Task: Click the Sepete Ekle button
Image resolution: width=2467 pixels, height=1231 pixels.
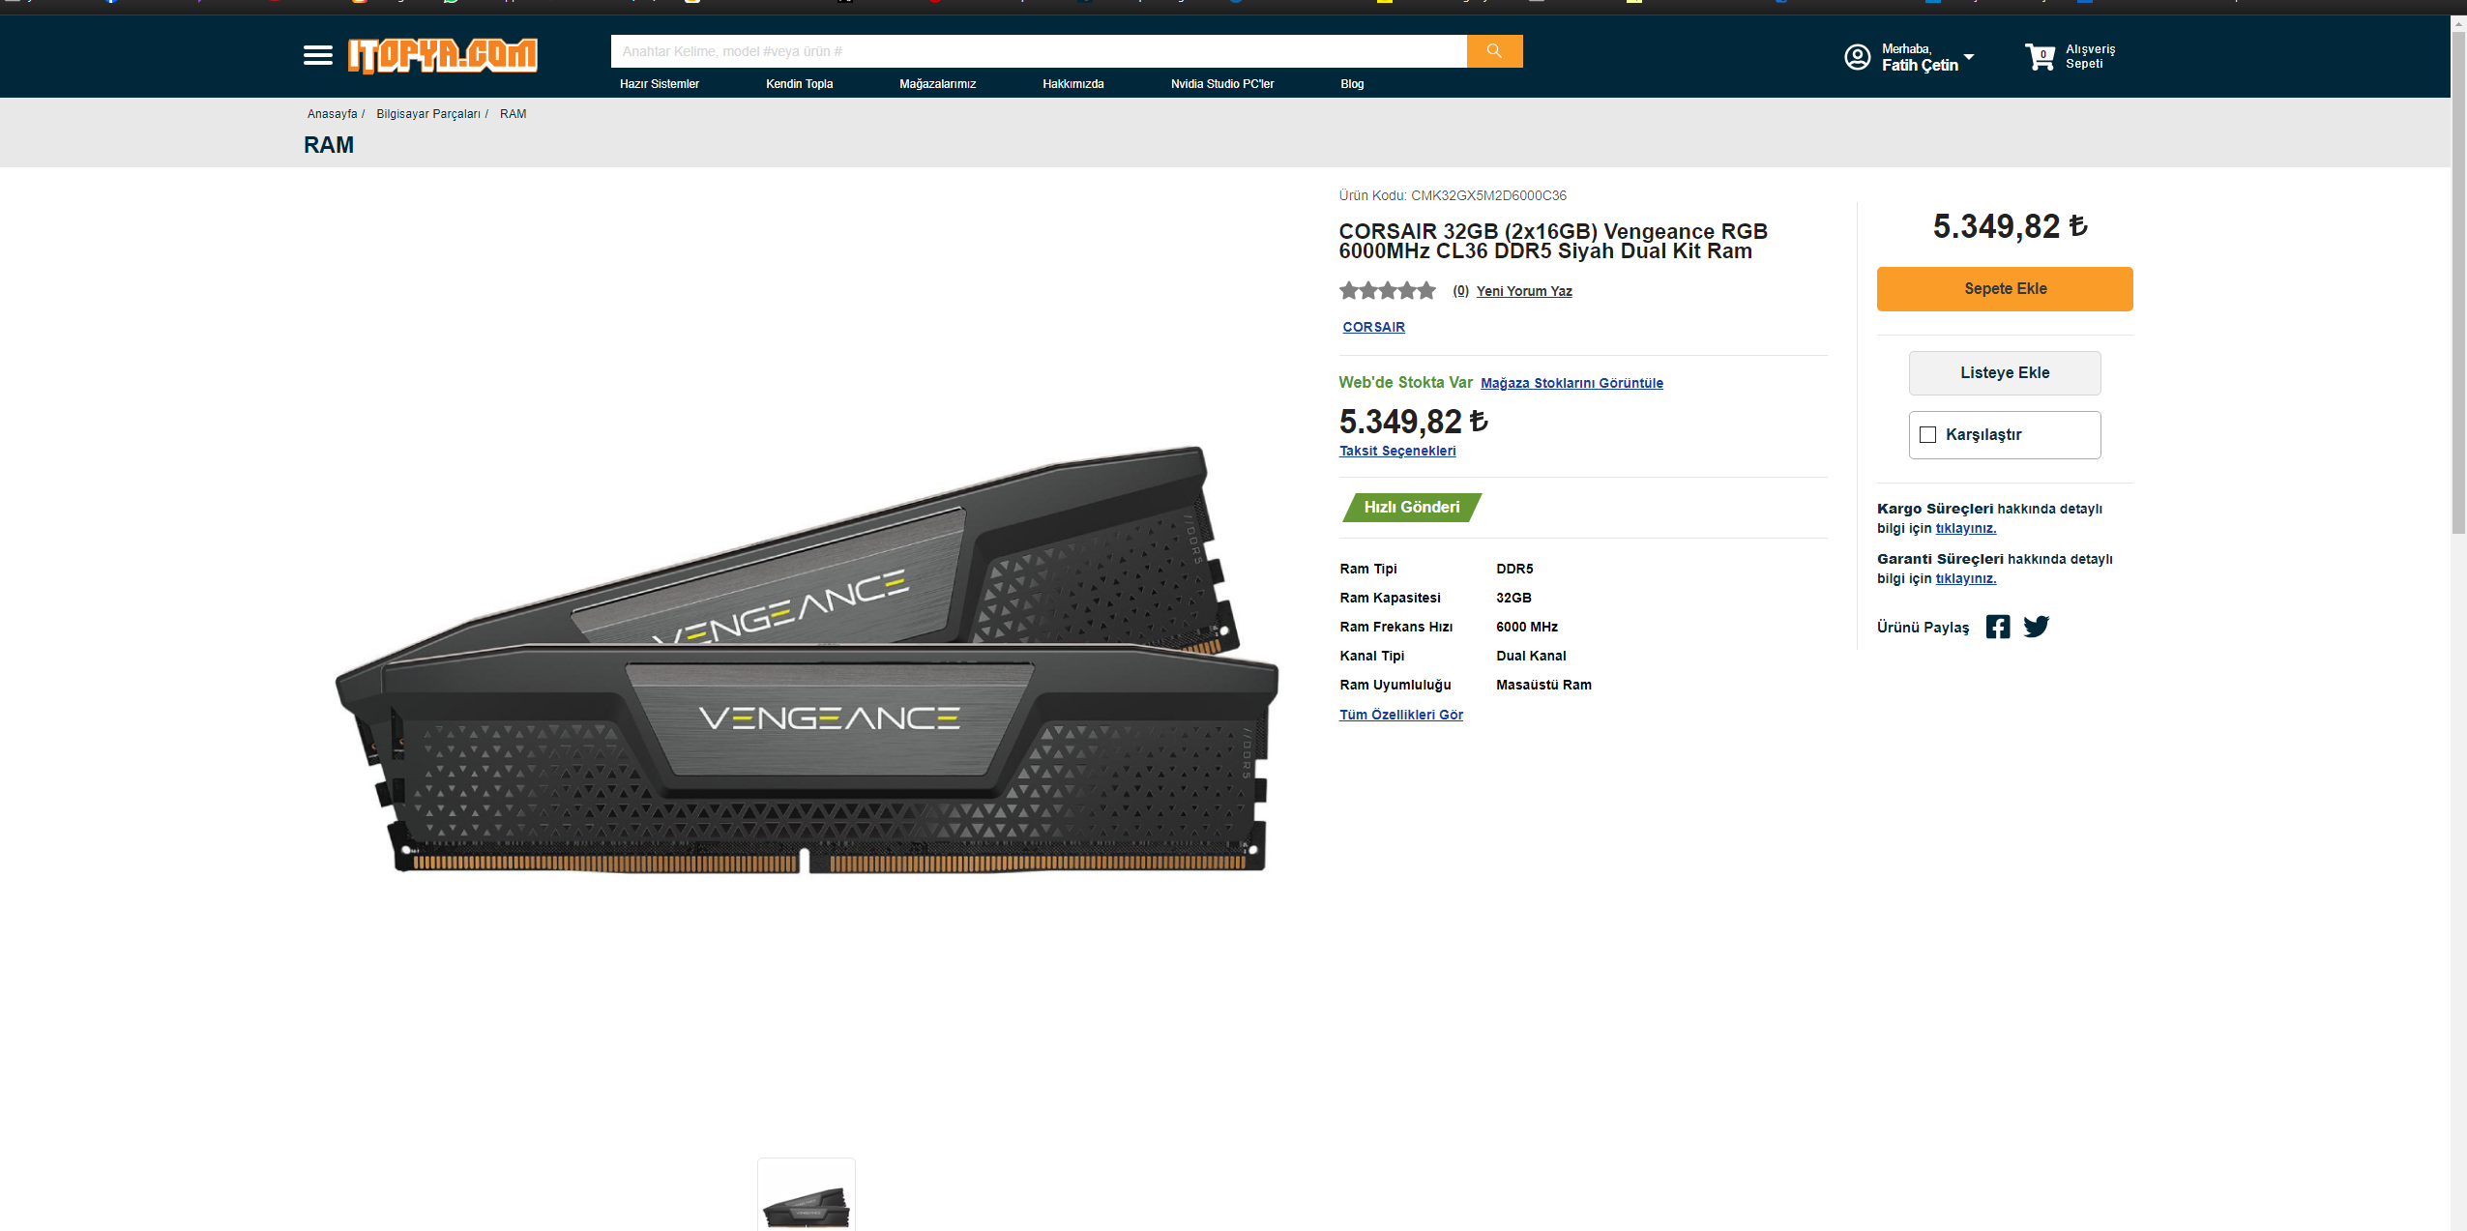Action: [x=2004, y=289]
